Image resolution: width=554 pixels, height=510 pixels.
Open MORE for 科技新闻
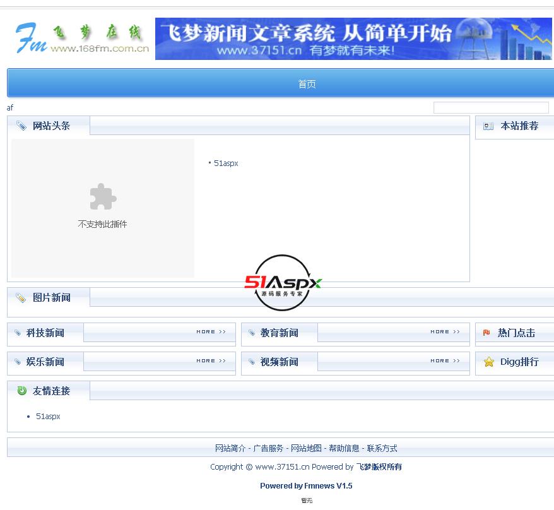click(x=211, y=331)
